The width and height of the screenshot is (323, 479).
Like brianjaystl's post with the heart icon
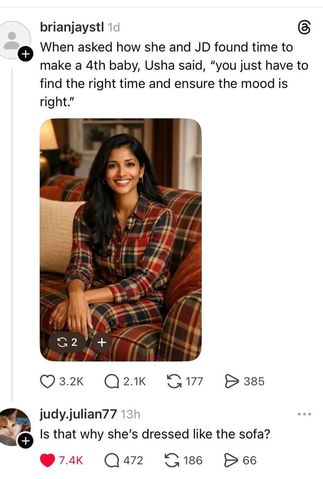pos(47,381)
